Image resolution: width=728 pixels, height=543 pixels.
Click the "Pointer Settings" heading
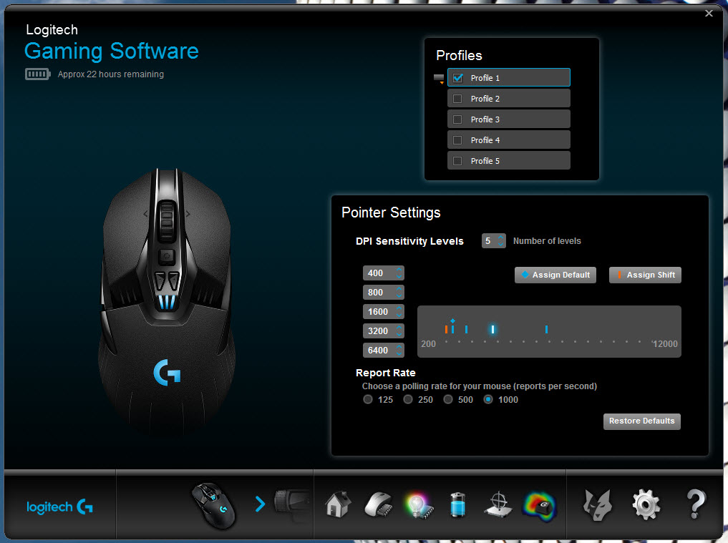[x=391, y=212]
